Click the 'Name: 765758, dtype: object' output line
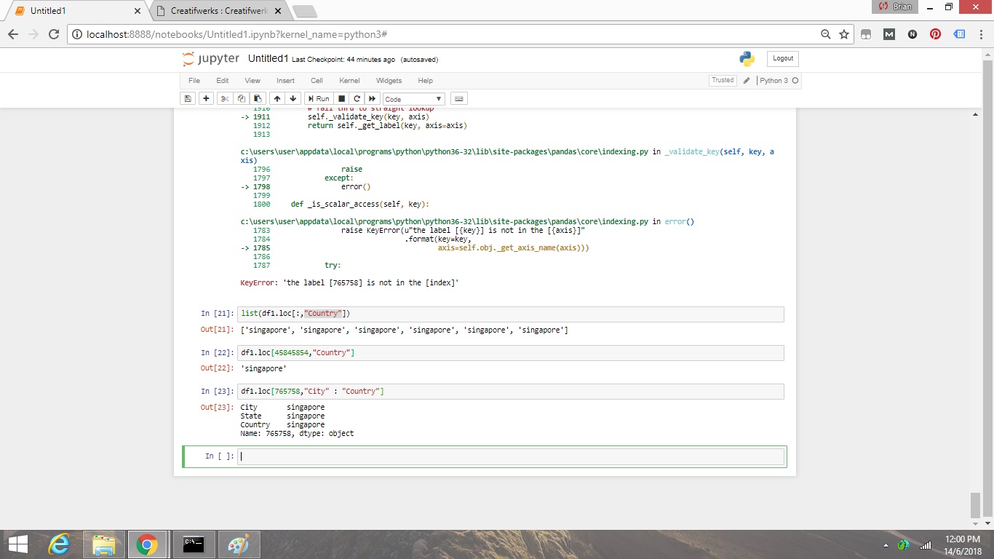This screenshot has height=559, width=994. tap(298, 433)
